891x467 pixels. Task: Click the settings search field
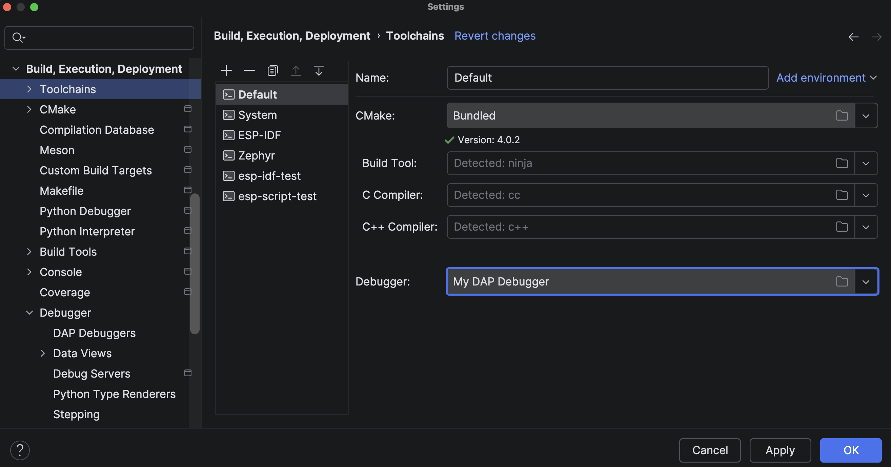[104, 37]
